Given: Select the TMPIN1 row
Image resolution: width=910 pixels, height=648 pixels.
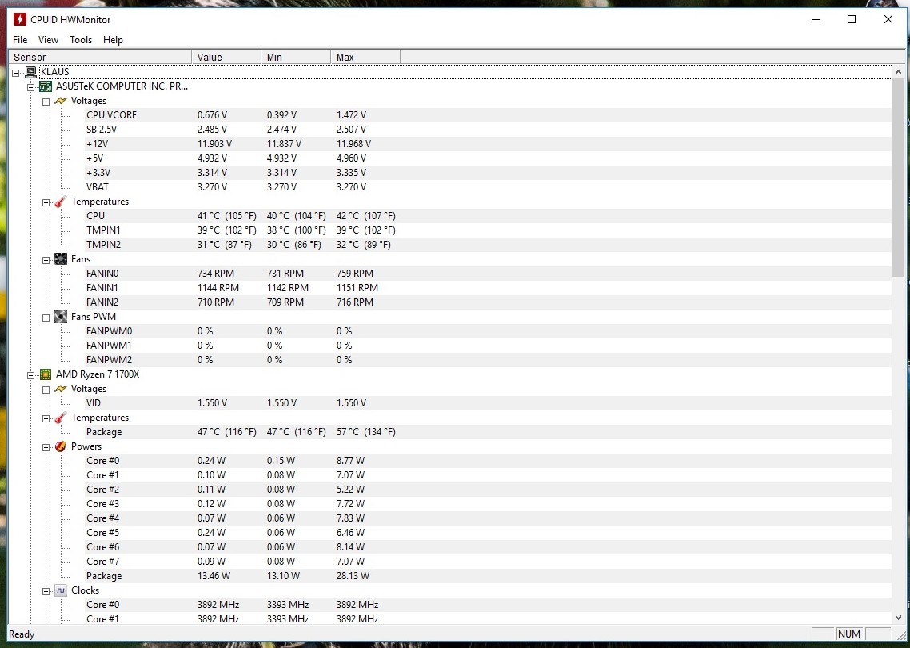Looking at the screenshot, I should tap(488, 230).
